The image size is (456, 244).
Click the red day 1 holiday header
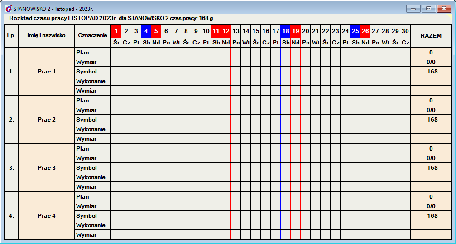pos(116,31)
